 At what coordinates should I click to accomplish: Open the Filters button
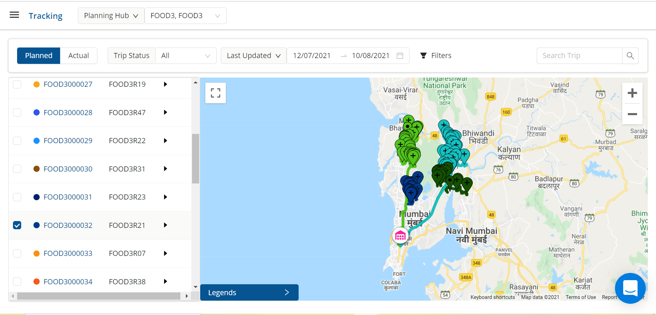coord(436,56)
